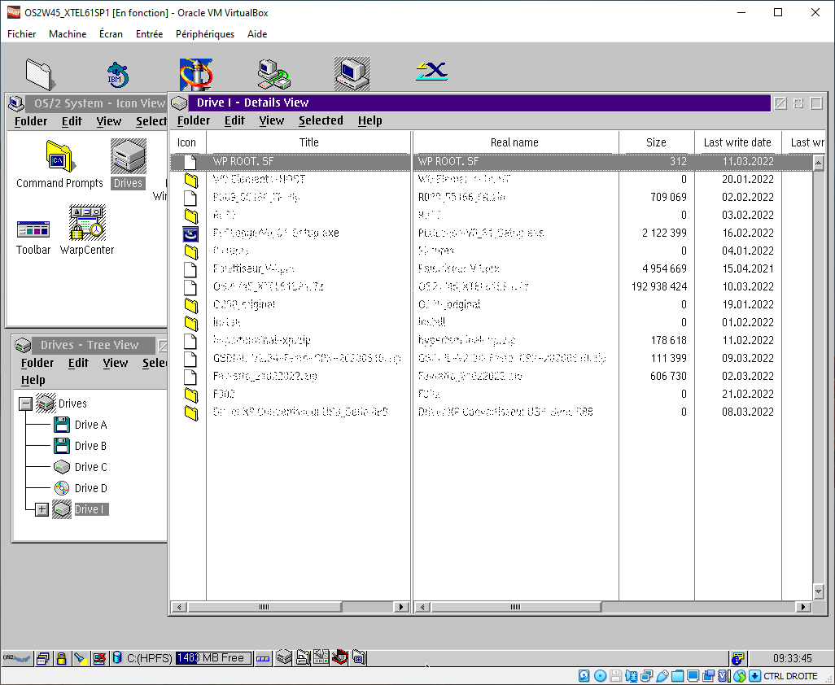Screen dimensions: 835x685
Task: Open Help menu in Drives Tree View
Action: 33,380
